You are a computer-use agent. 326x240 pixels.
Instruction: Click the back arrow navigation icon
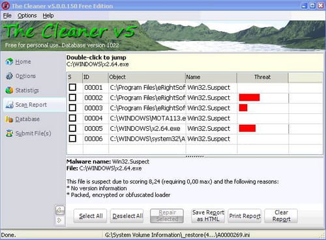pos(60,210)
